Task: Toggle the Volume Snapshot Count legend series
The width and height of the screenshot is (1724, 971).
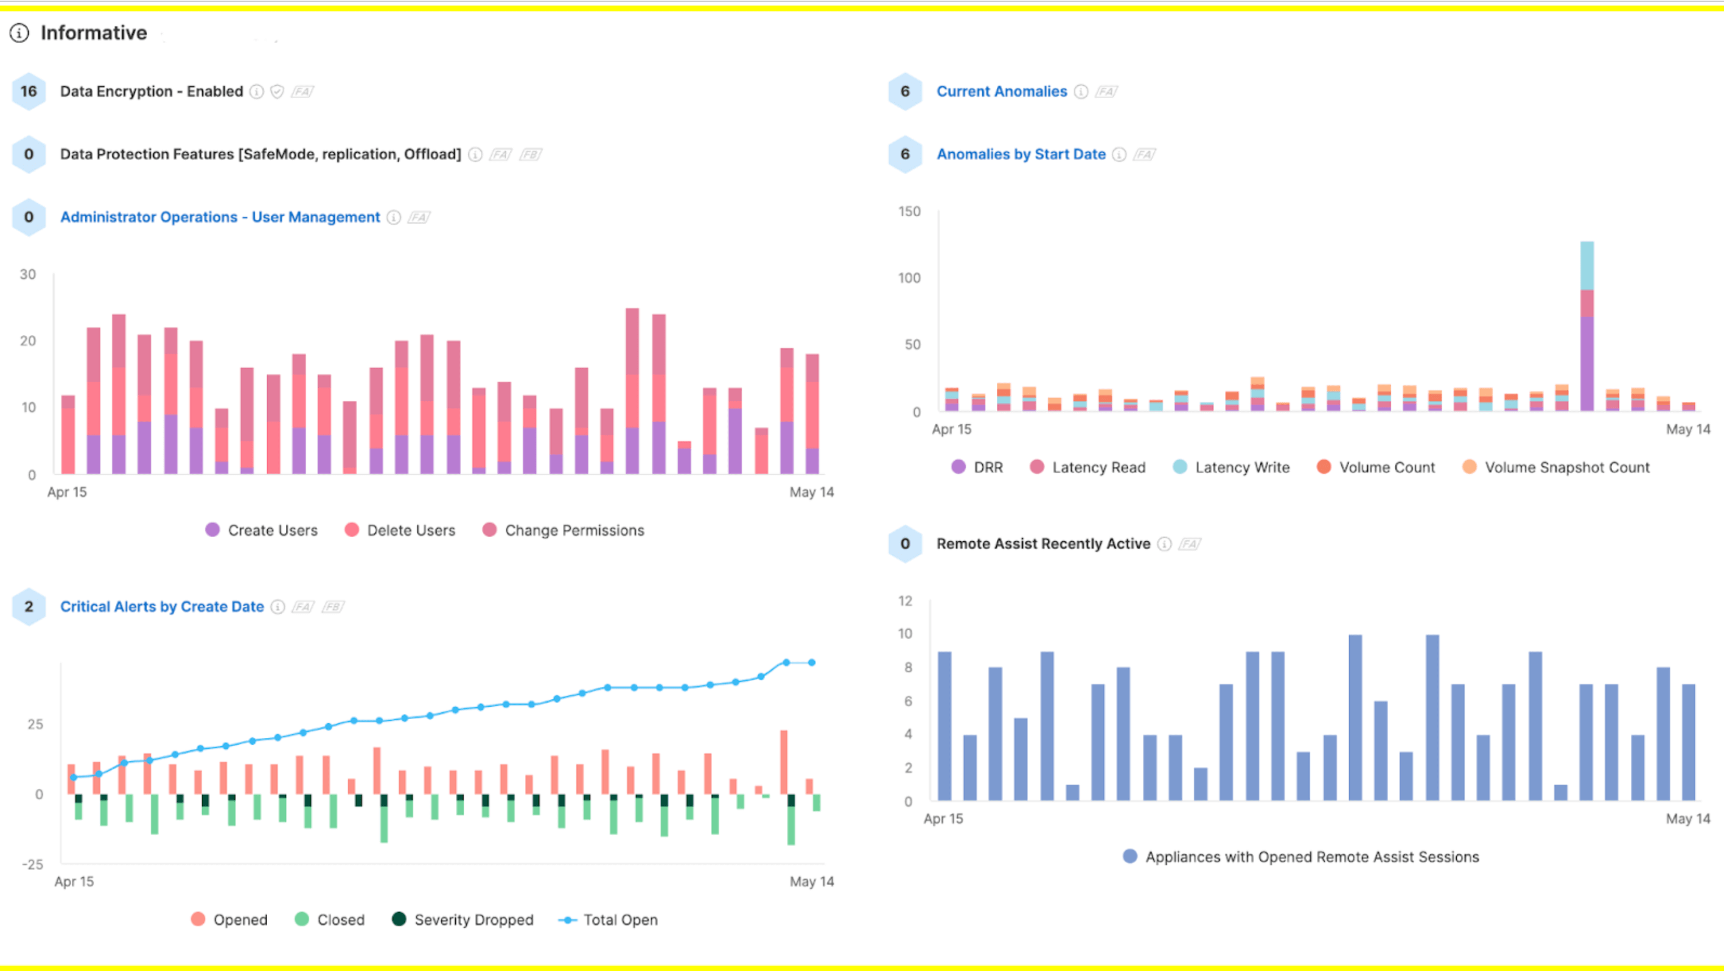Action: pyautogui.click(x=1556, y=468)
